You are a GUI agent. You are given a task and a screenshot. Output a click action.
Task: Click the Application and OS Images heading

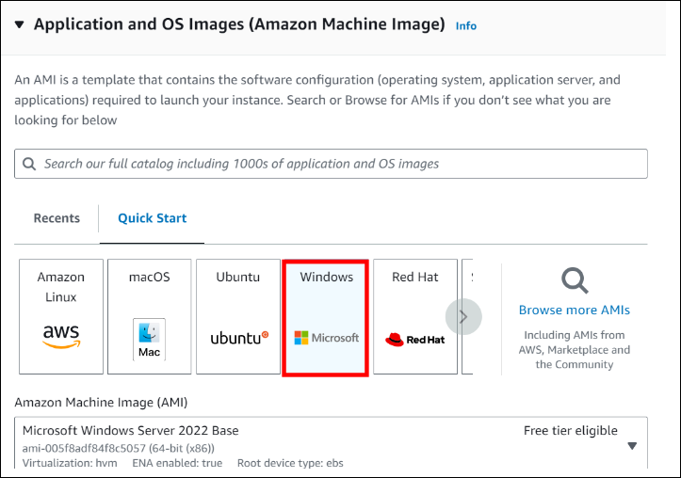point(239,24)
